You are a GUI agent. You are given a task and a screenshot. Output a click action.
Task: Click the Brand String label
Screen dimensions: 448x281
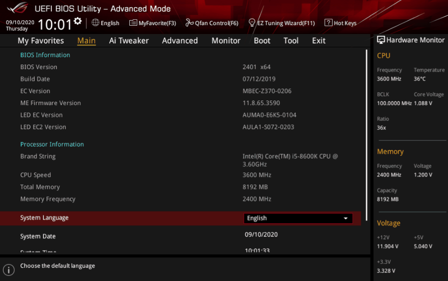[x=38, y=156]
